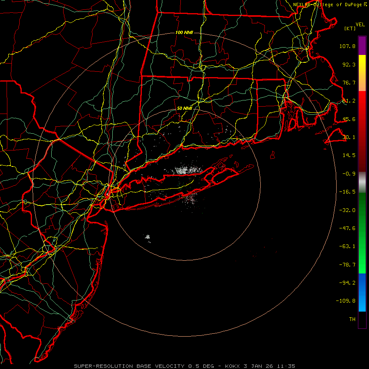
Task: Select the -32.0 velocity scale value
Action: tap(347, 210)
